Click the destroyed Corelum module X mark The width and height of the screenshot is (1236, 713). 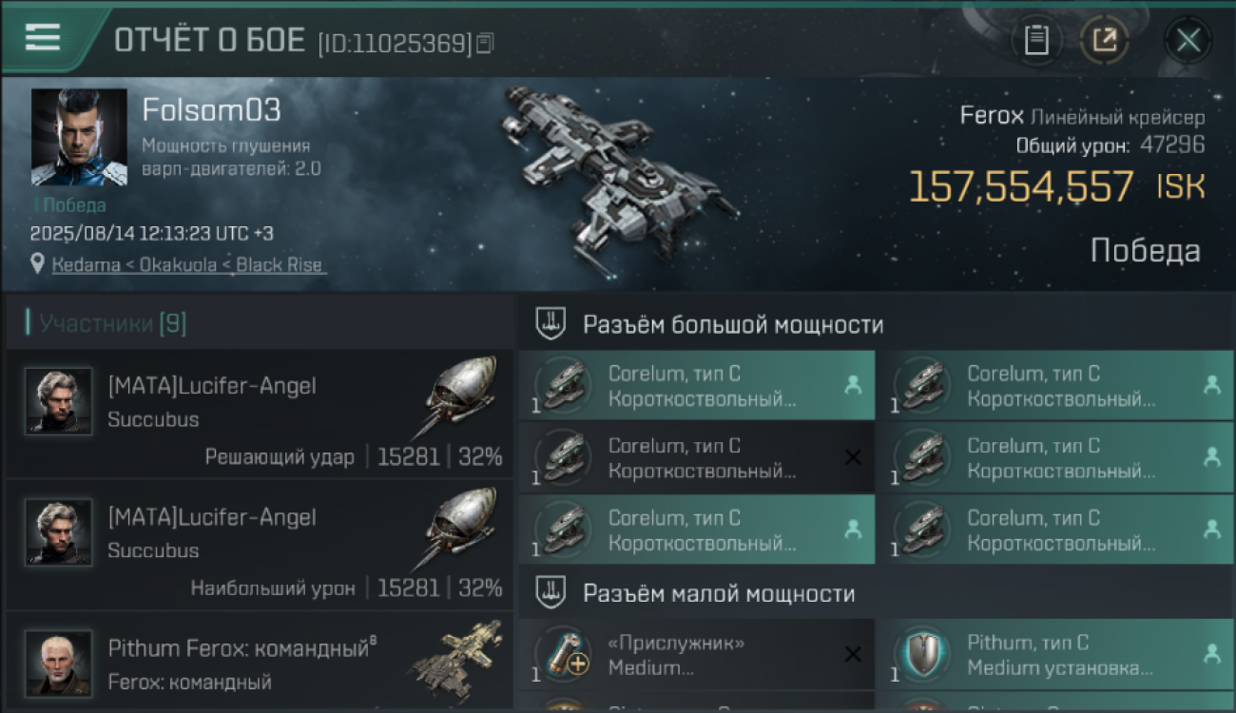tap(853, 458)
